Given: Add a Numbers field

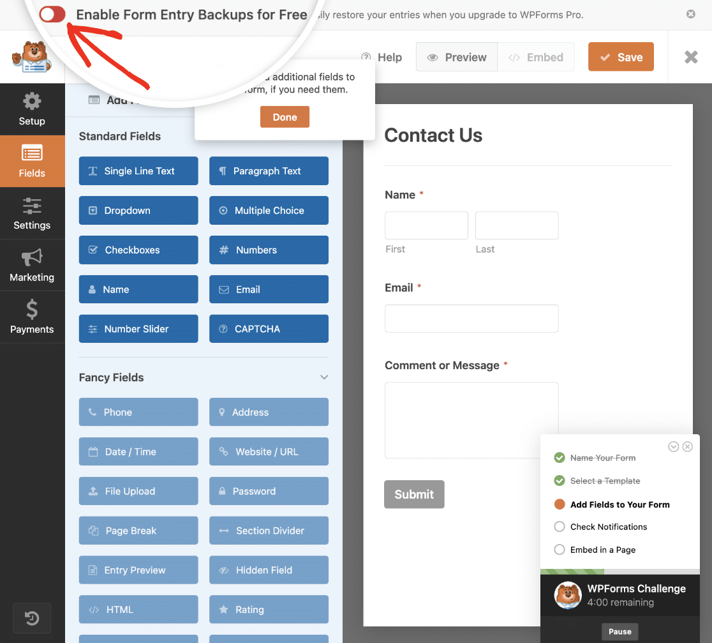Looking at the screenshot, I should (269, 250).
